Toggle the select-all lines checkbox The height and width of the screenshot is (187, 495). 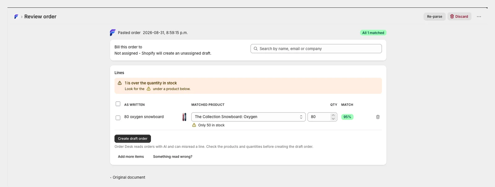pos(118,104)
